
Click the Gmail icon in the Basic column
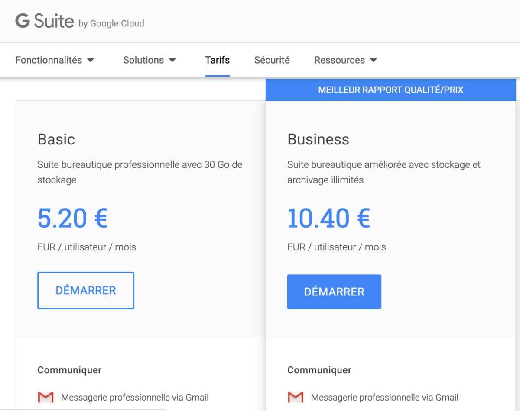coord(45,397)
